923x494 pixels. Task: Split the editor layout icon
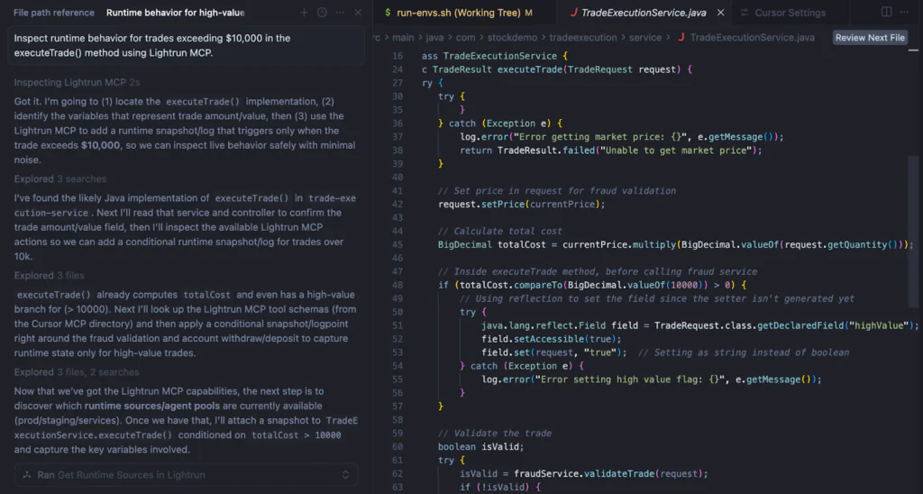(x=887, y=12)
